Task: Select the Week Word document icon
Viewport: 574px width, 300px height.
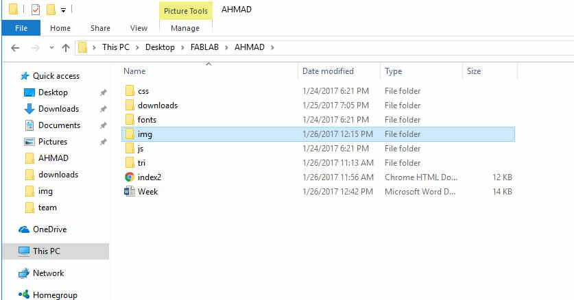Action: coord(130,192)
